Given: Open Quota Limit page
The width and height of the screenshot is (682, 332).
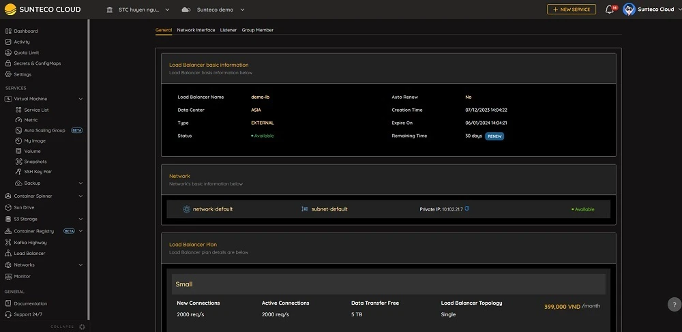Looking at the screenshot, I should click(x=27, y=52).
